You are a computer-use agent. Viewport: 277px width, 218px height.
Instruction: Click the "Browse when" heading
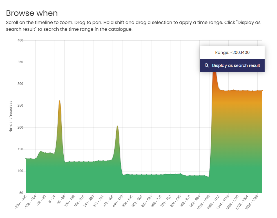point(32,13)
